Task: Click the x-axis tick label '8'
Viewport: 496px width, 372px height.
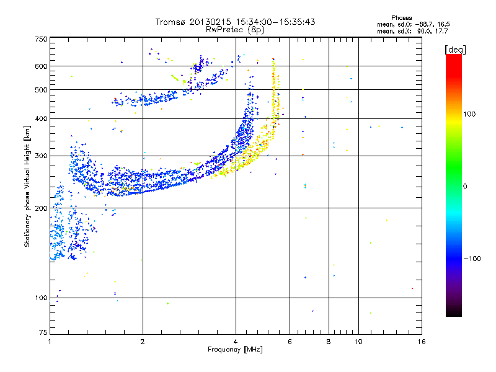Action: [x=329, y=342]
